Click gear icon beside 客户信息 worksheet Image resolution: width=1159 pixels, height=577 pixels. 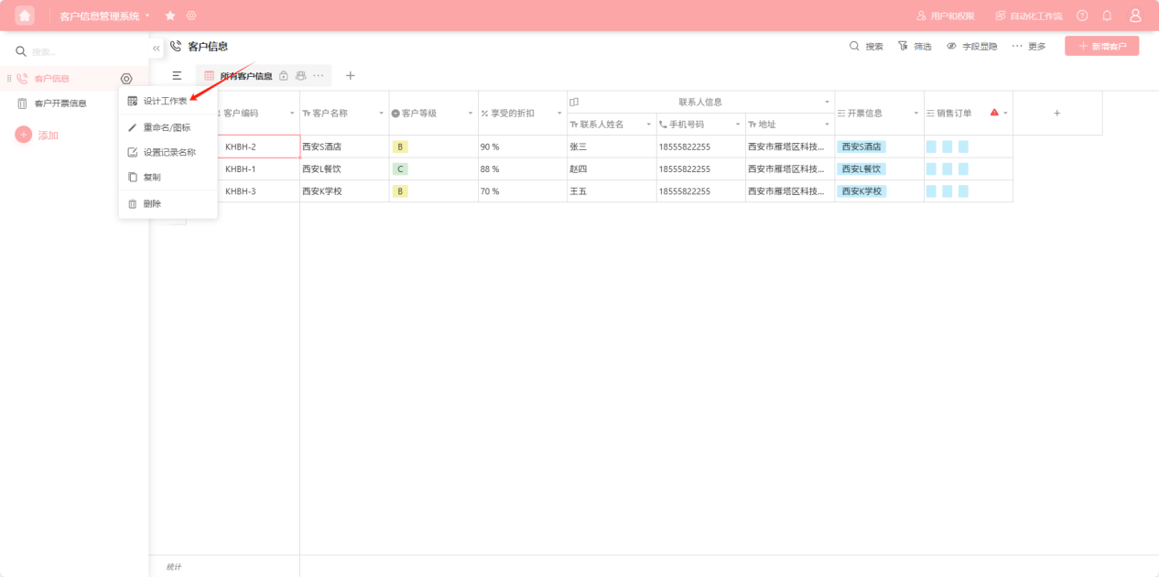click(126, 79)
